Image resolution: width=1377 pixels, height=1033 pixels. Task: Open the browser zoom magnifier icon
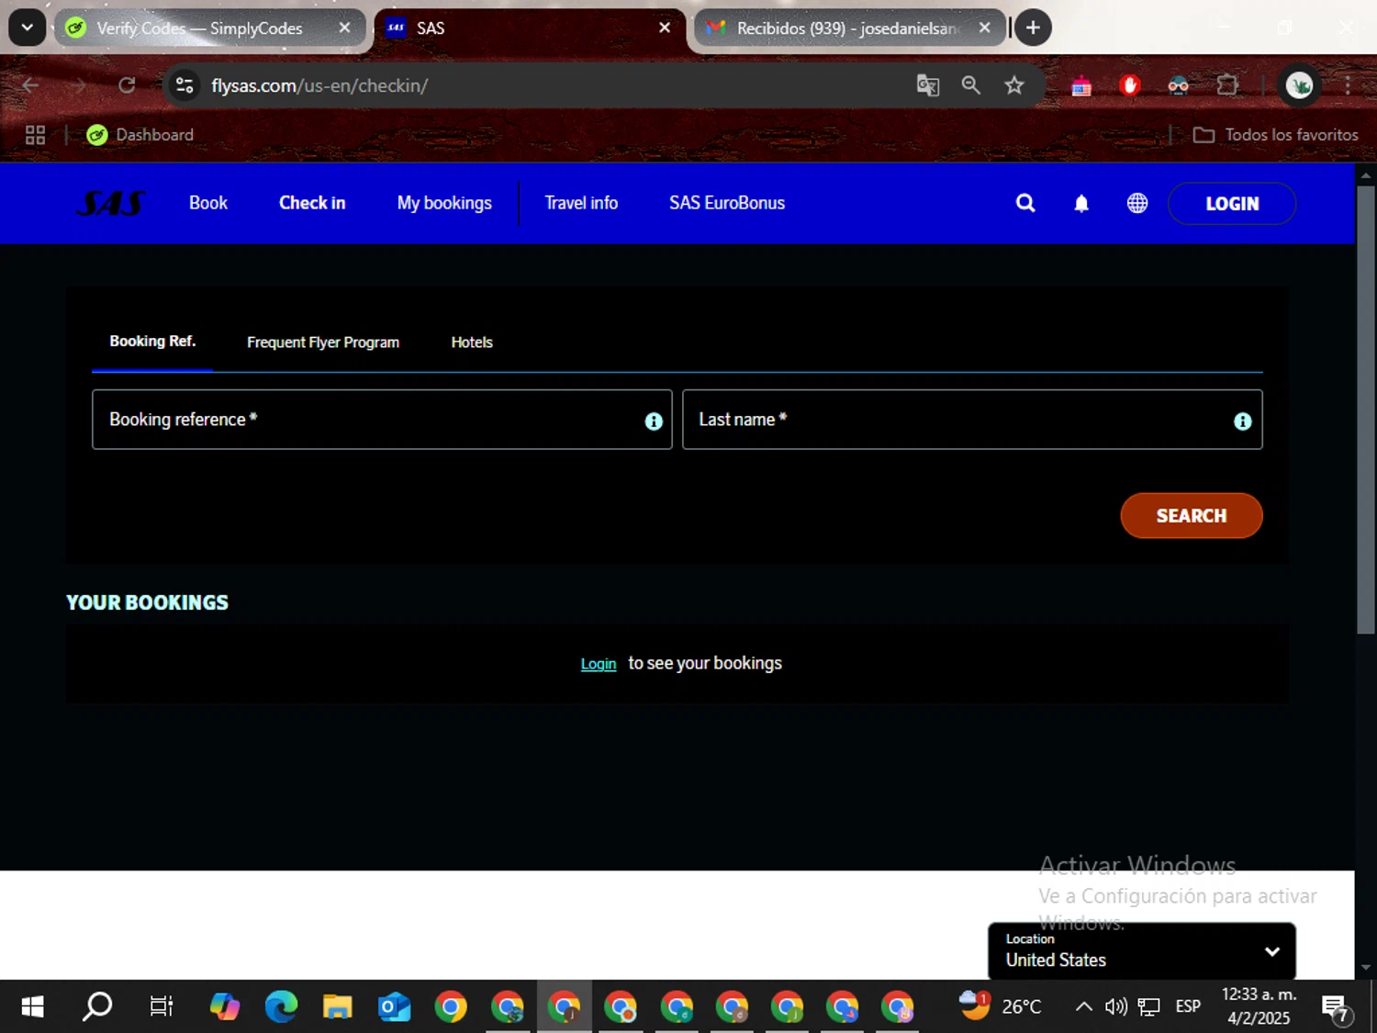pyautogui.click(x=970, y=85)
